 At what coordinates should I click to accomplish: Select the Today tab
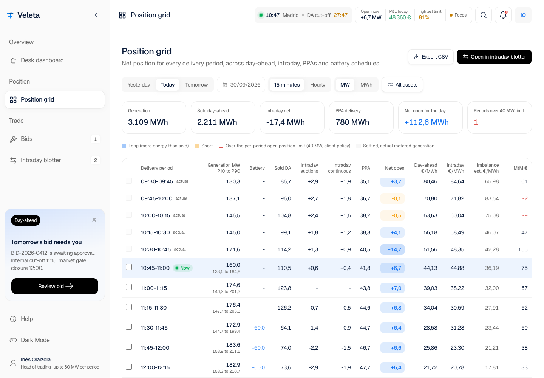[167, 85]
